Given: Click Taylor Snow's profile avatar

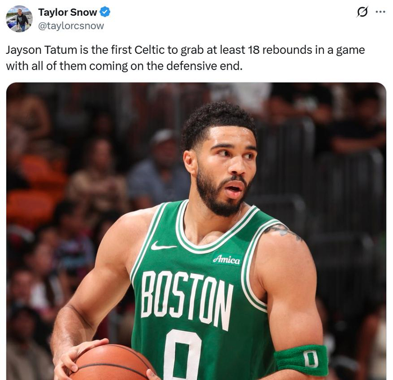Looking at the screenshot, I should pos(19,19).
